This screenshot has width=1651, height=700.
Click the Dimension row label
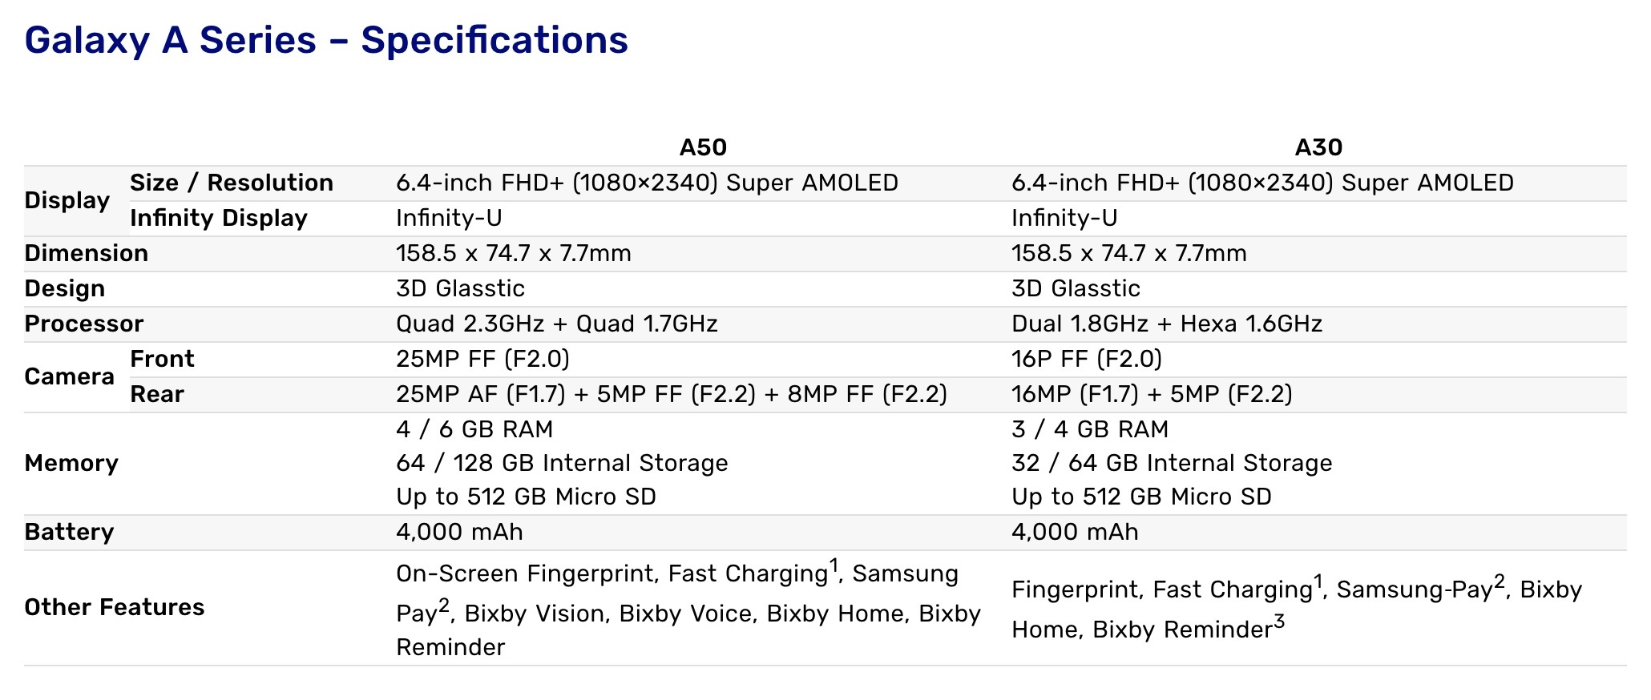coord(87,253)
